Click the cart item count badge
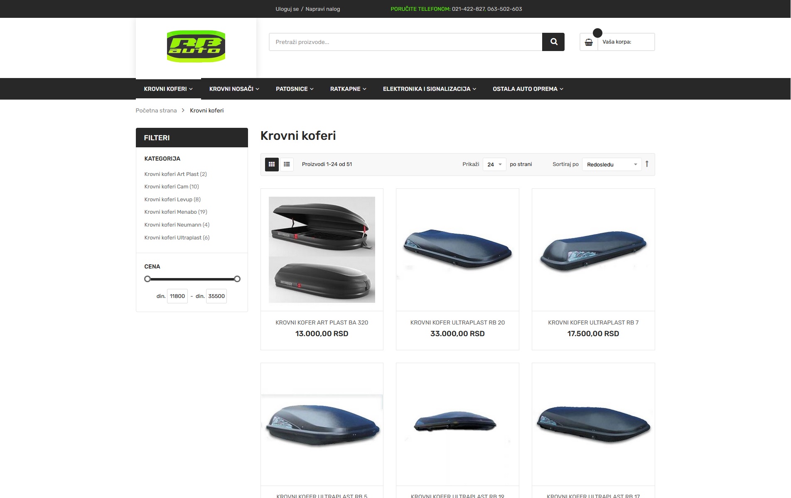This screenshot has height=498, width=791. 597,33
